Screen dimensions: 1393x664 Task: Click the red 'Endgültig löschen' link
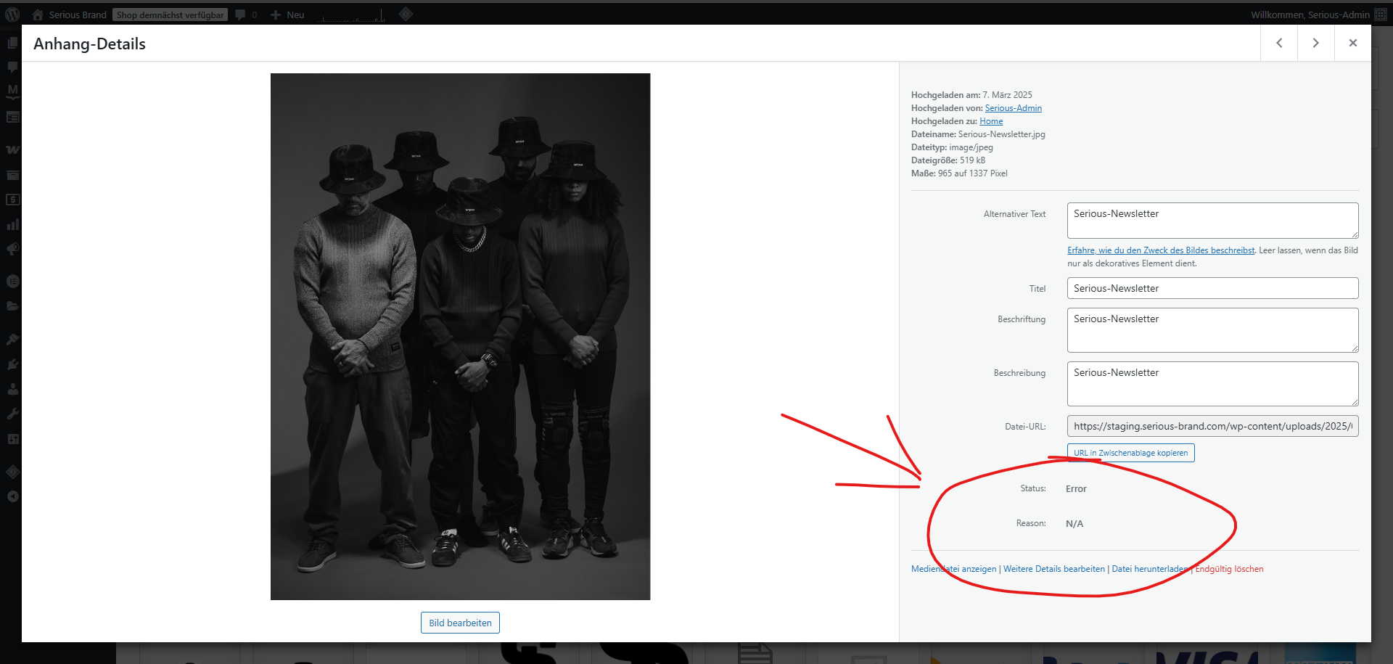(1229, 569)
